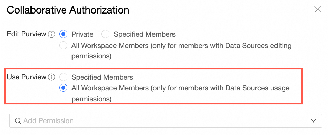The width and height of the screenshot is (328, 135).
Task: Click the Add Permission placeholder text
Action: click(48, 121)
